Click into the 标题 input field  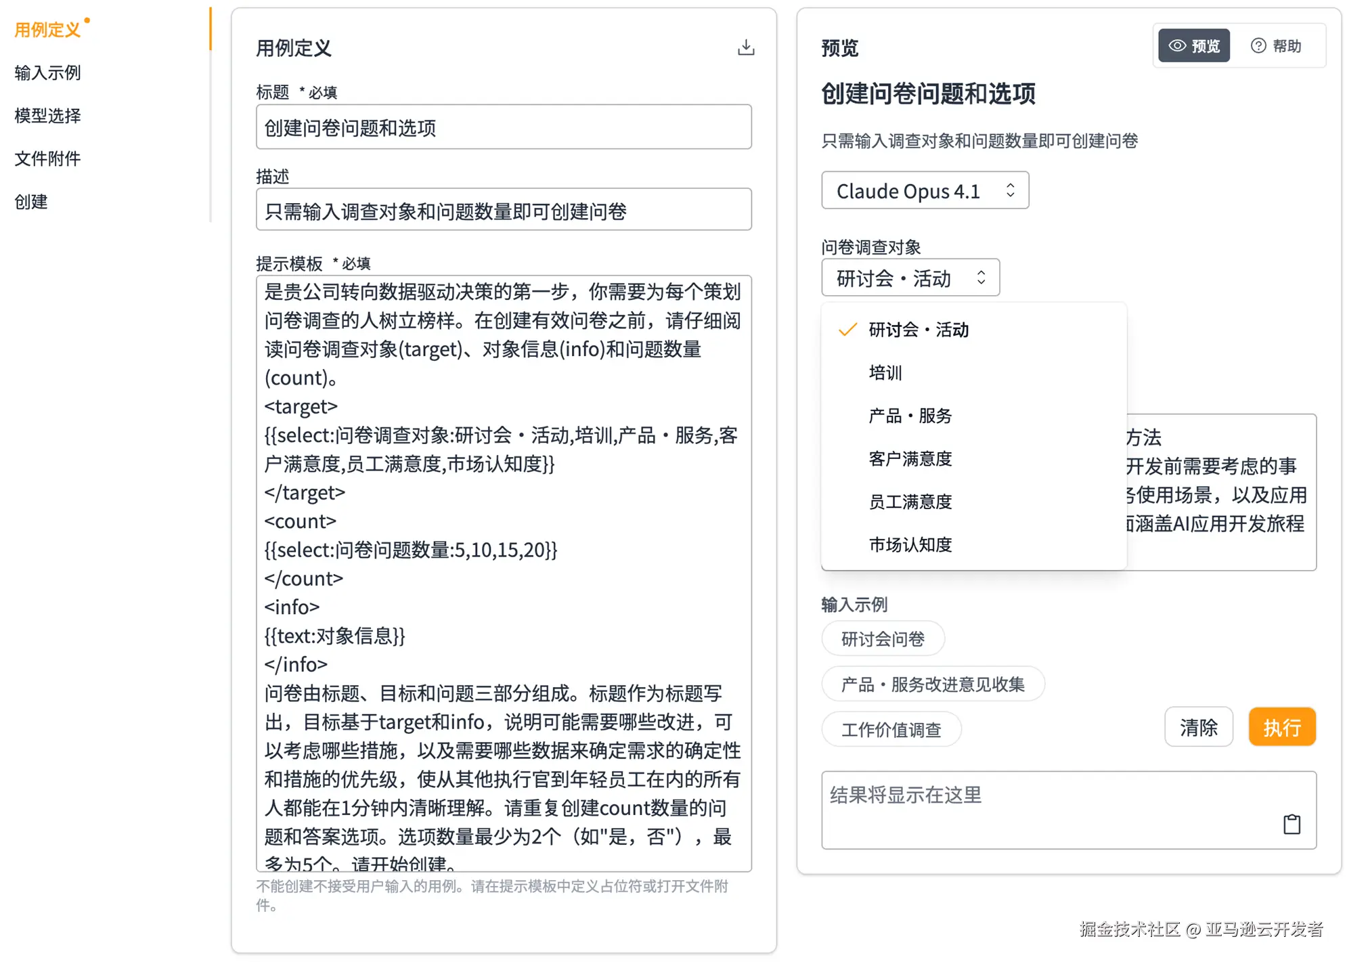pyautogui.click(x=503, y=127)
